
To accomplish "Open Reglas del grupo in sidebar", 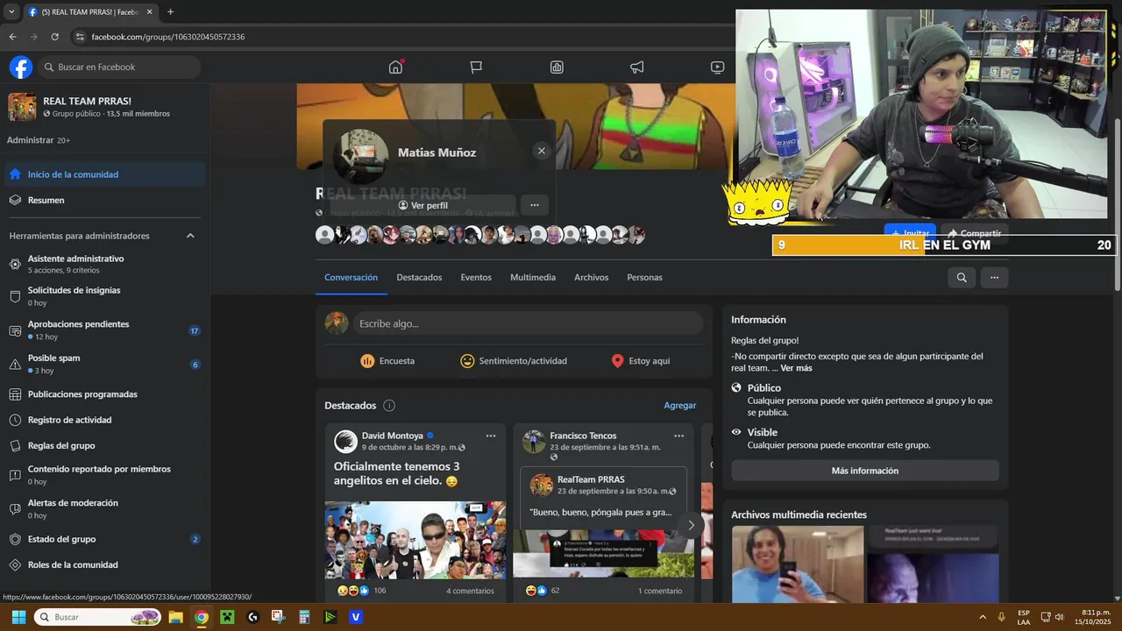I will (105, 445).
